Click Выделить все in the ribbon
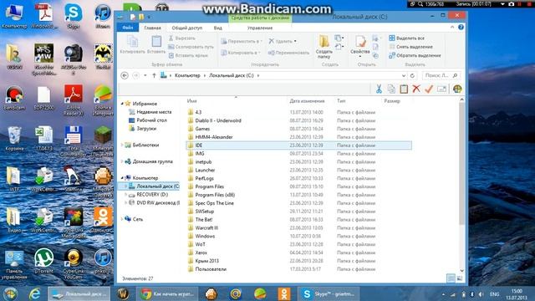The height and width of the screenshot is (301, 535). tap(407, 38)
